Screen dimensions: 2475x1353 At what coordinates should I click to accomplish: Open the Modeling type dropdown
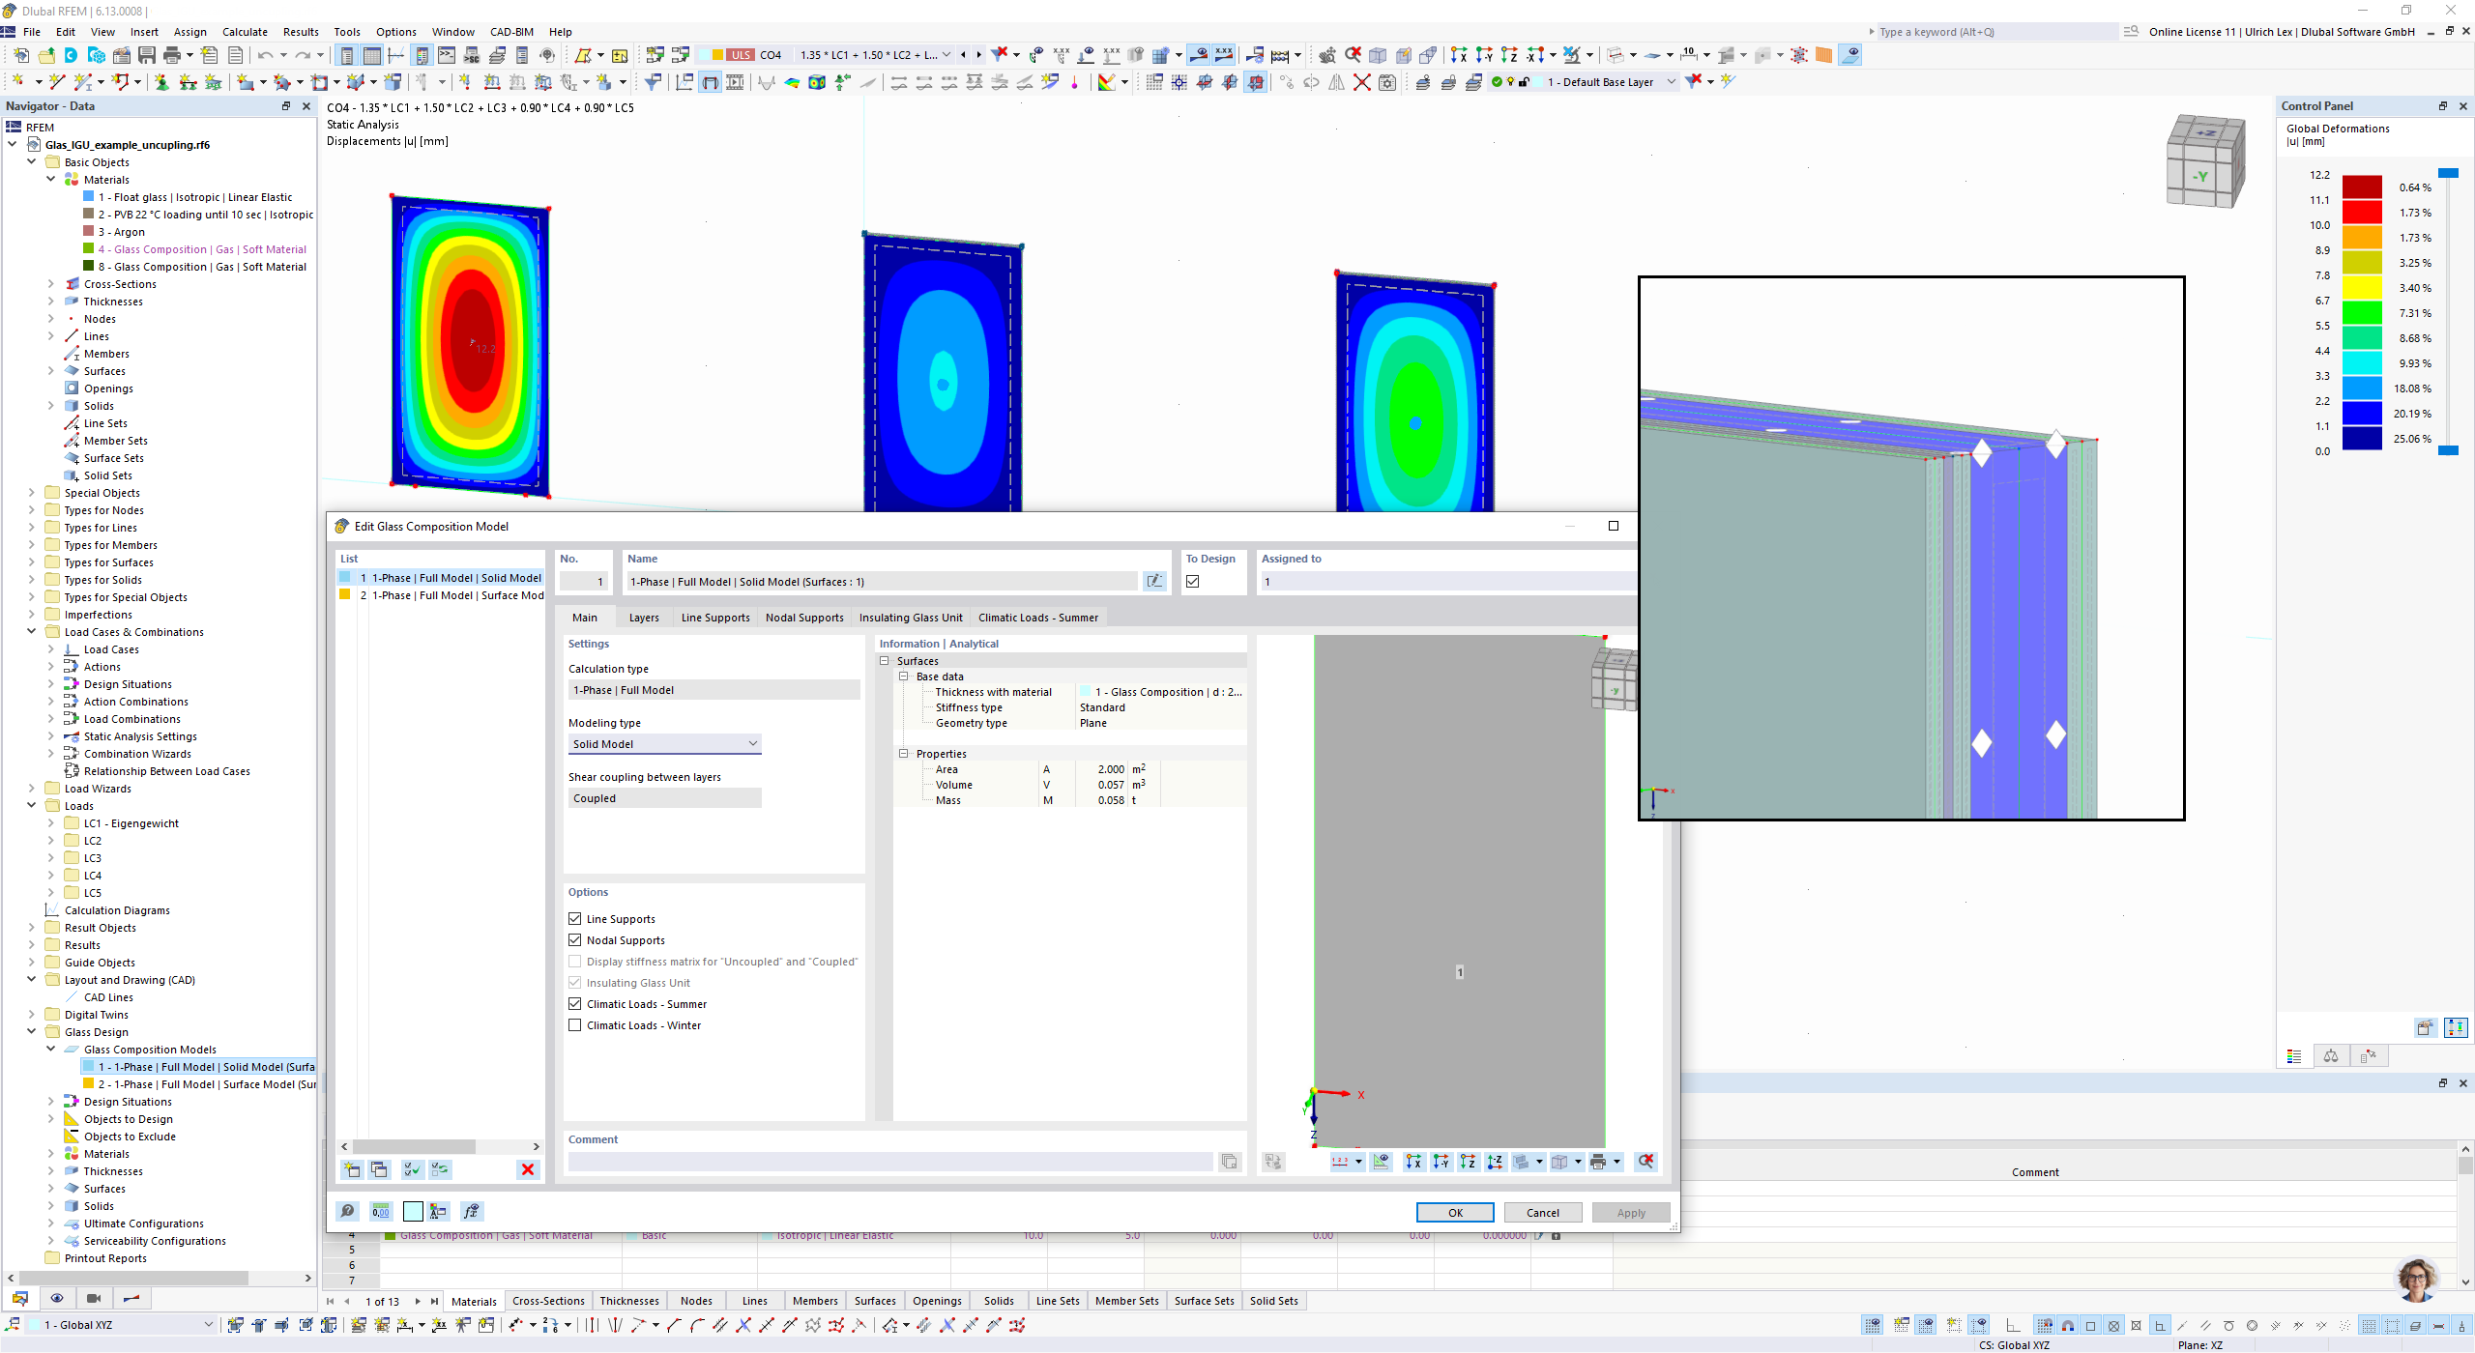[664, 744]
